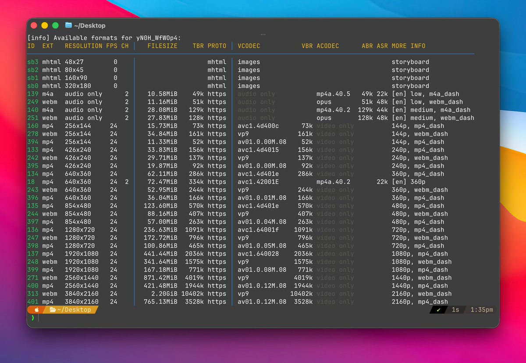Click the av01.0.04M.08 video codec

(262, 222)
